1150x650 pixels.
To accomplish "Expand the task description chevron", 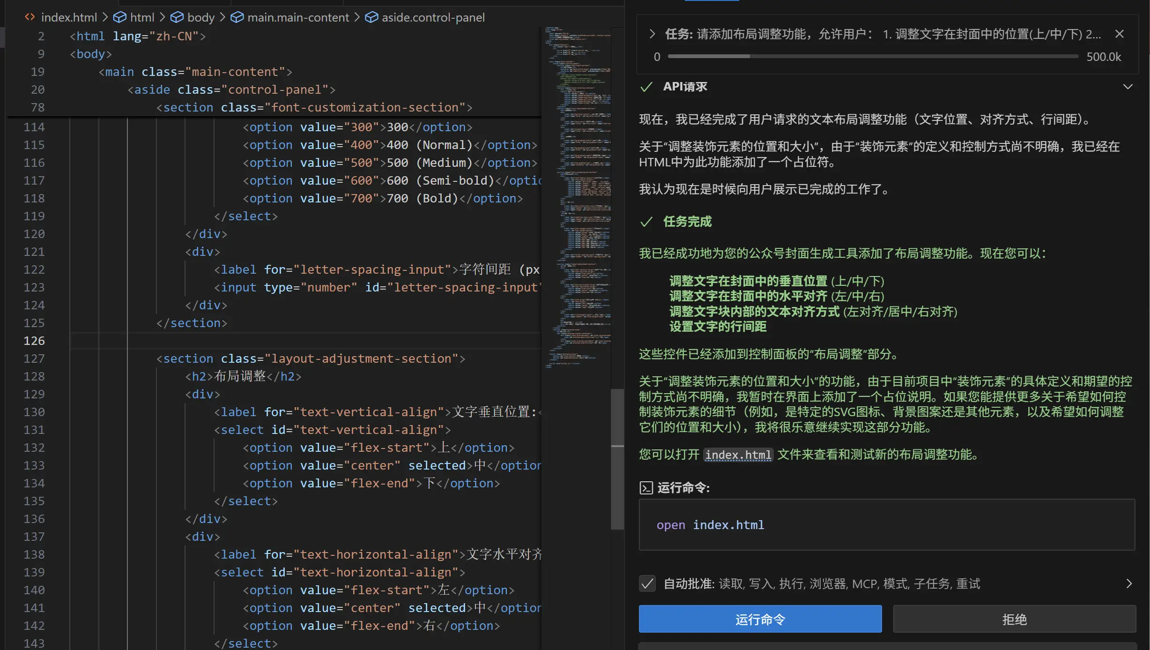I will point(652,34).
